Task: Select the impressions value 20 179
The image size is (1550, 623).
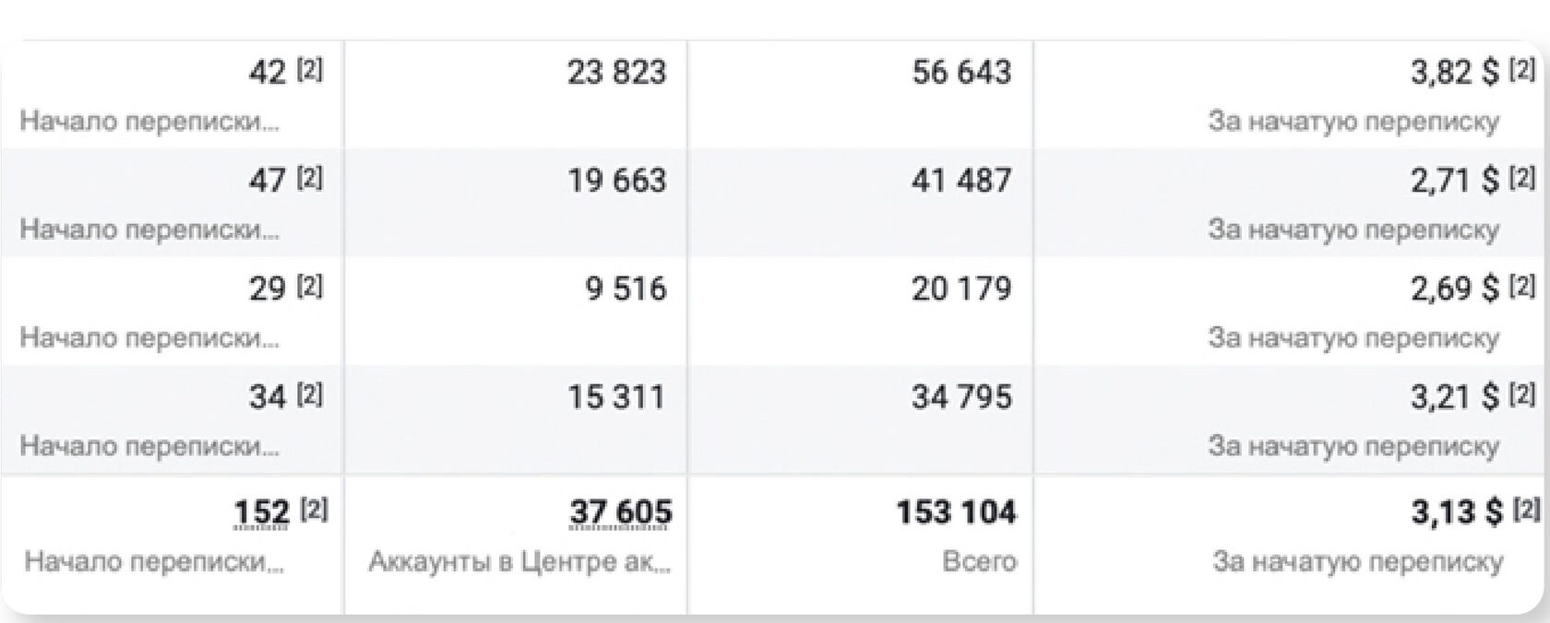Action: click(x=961, y=288)
